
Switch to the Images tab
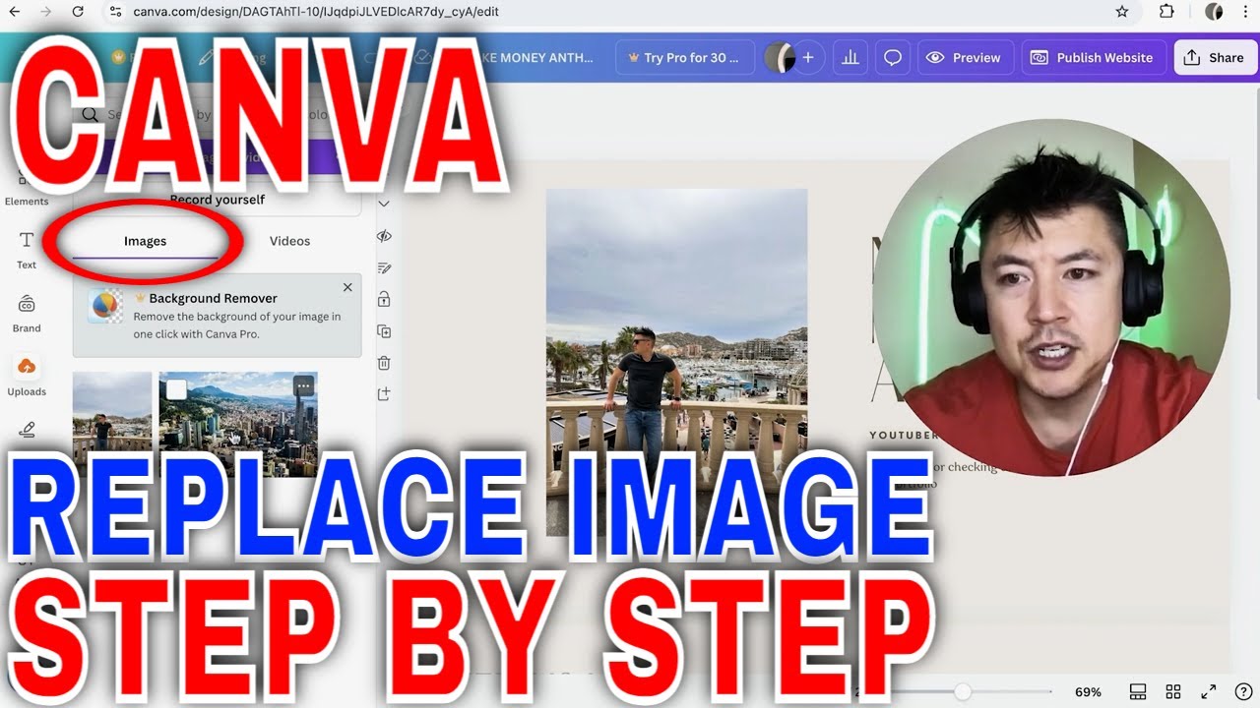coord(145,241)
